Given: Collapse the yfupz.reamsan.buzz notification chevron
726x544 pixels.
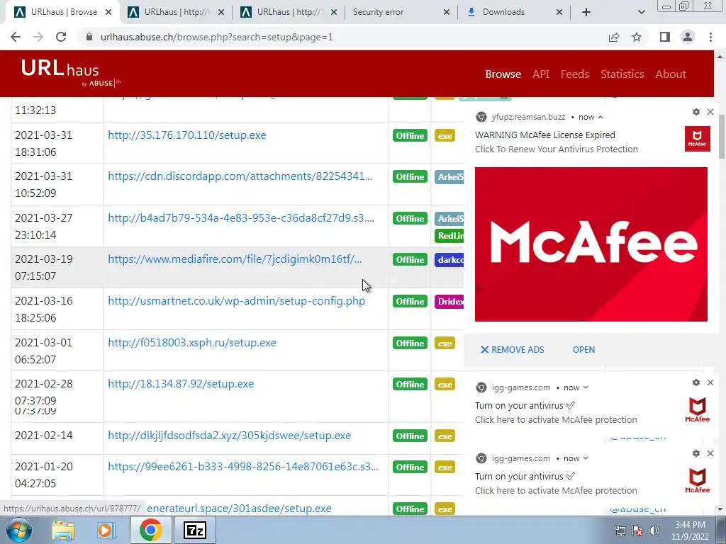Looking at the screenshot, I should 601,117.
